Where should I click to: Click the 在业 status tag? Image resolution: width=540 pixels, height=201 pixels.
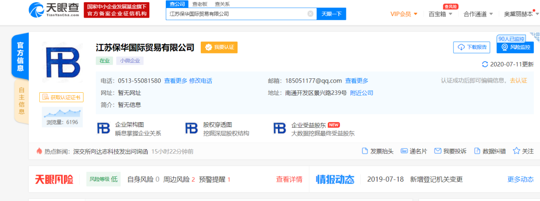click(104, 61)
